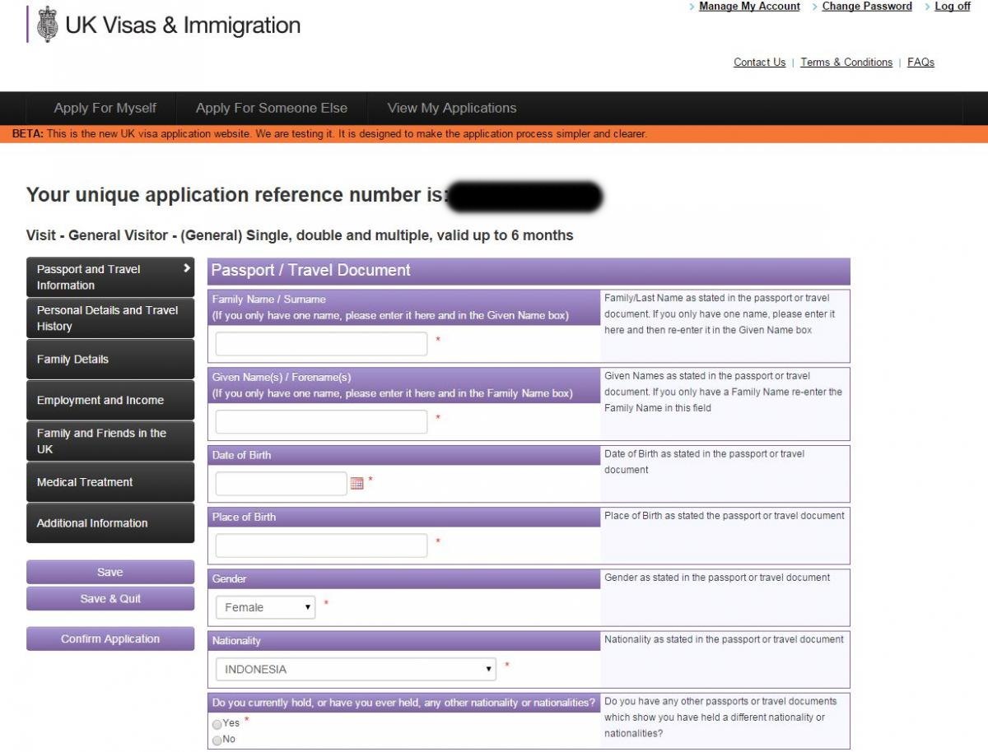The image size is (988, 752).
Task: Click 'Gender as stated in the passport' help text
Action: pos(717,578)
